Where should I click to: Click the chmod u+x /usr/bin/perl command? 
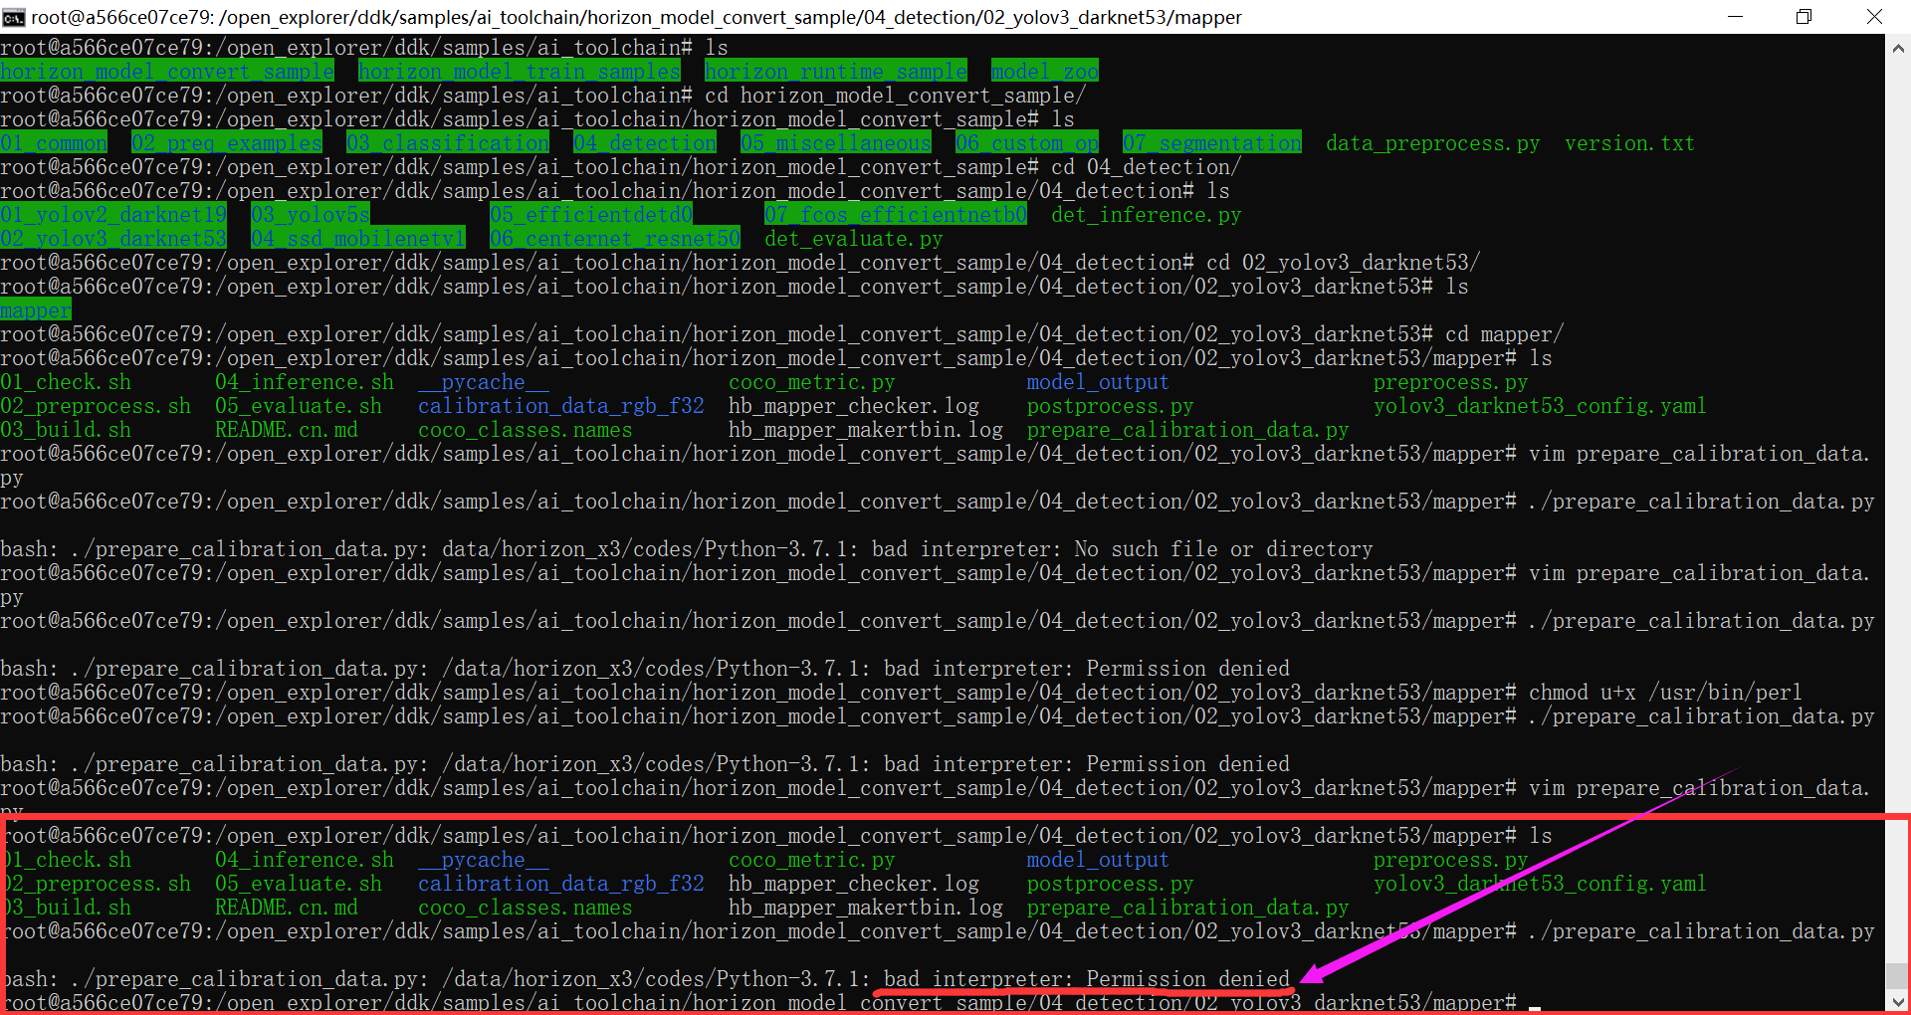1664,693
